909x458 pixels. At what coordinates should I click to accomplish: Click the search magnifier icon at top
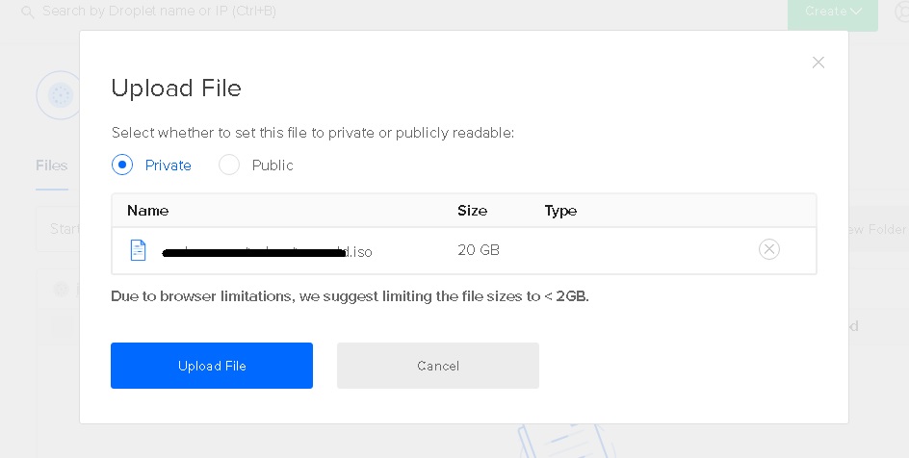point(26,13)
